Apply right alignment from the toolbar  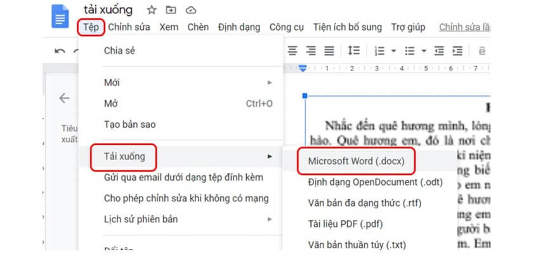point(311,51)
